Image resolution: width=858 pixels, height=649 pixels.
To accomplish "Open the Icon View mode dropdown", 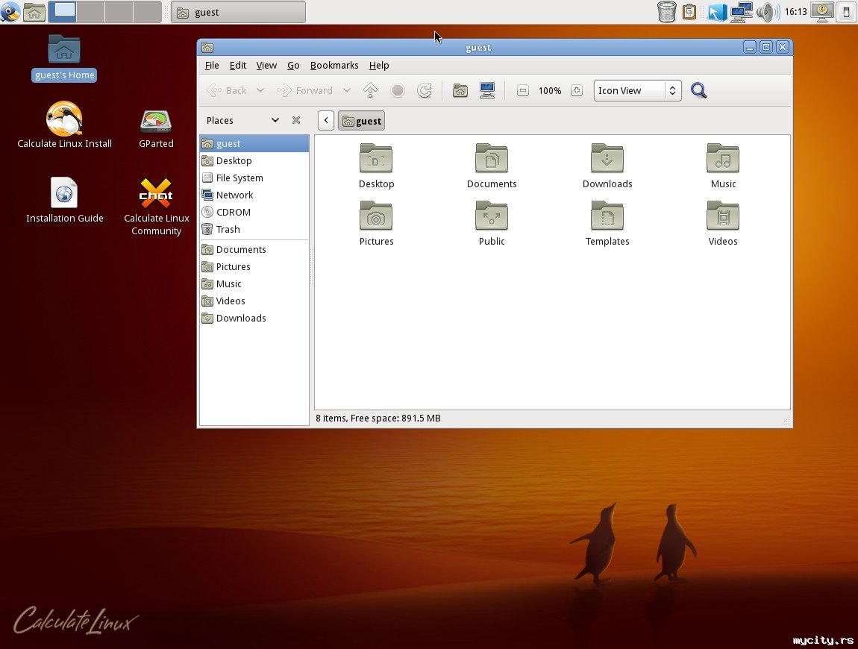I will (x=637, y=91).
